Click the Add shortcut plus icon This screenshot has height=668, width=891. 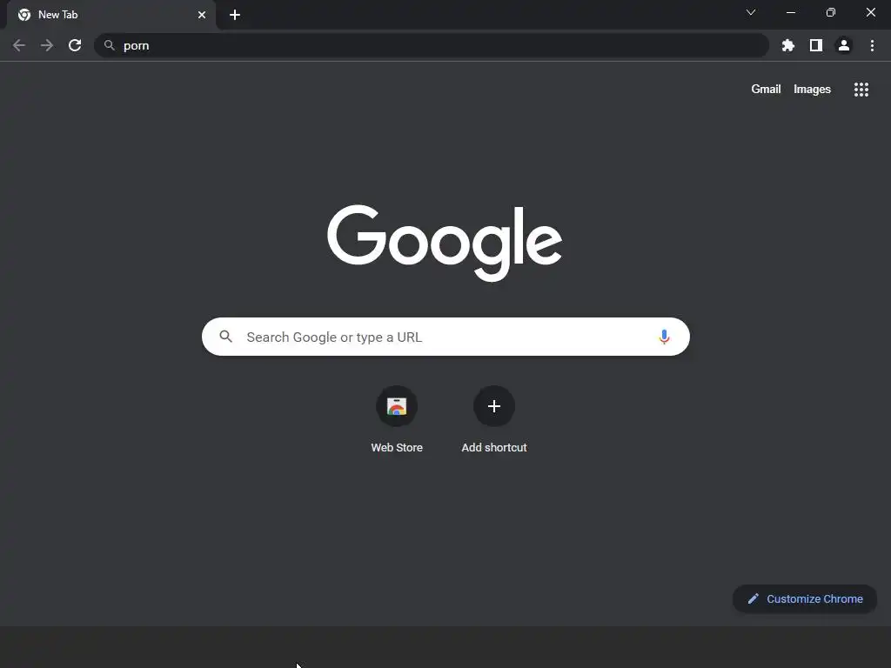[494, 406]
